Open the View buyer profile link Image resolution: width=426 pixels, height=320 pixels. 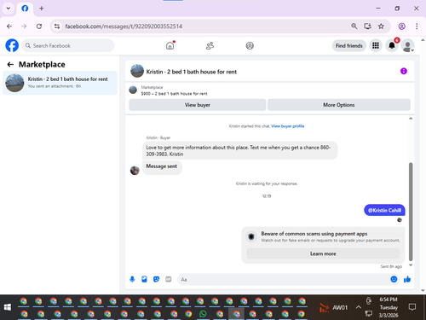point(288,126)
